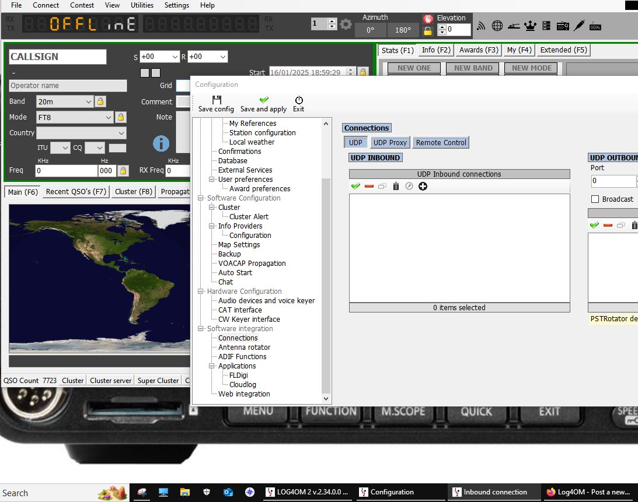Click the 0° azimuth button
Screen dimensions: 638x502
(x=370, y=30)
